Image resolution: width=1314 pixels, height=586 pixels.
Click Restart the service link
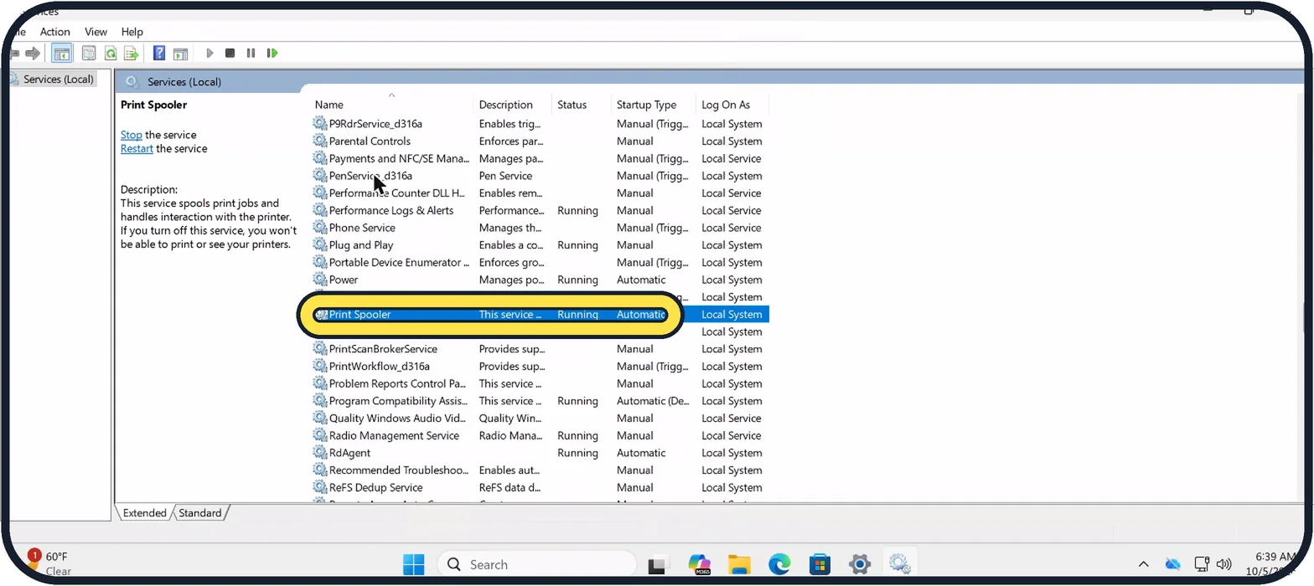(137, 148)
